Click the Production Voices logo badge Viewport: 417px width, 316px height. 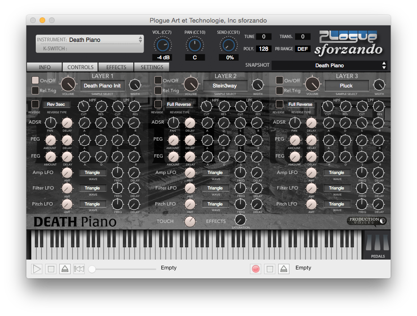(x=367, y=221)
